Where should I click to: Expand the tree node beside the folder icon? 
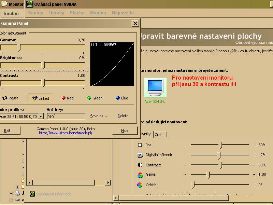[18, 187]
